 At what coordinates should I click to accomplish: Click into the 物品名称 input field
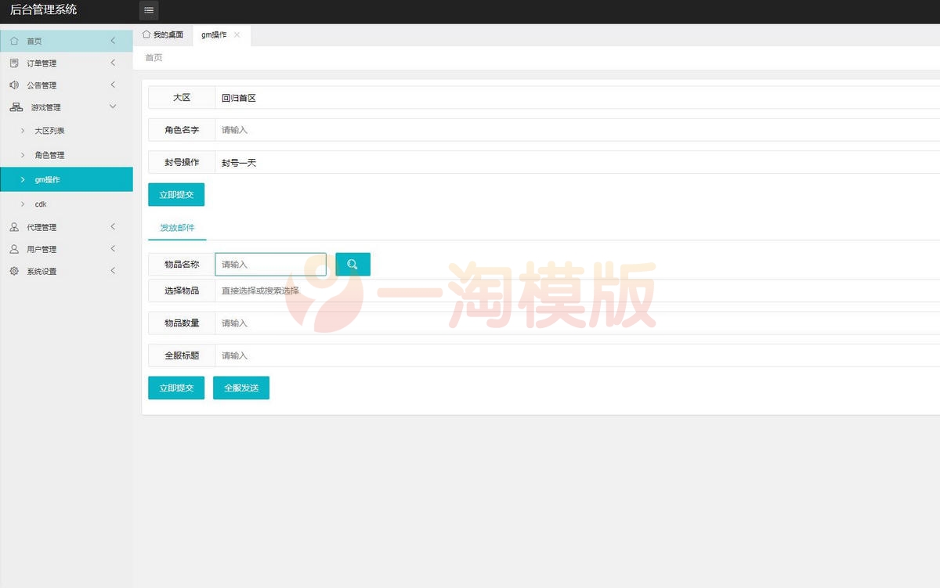271,265
